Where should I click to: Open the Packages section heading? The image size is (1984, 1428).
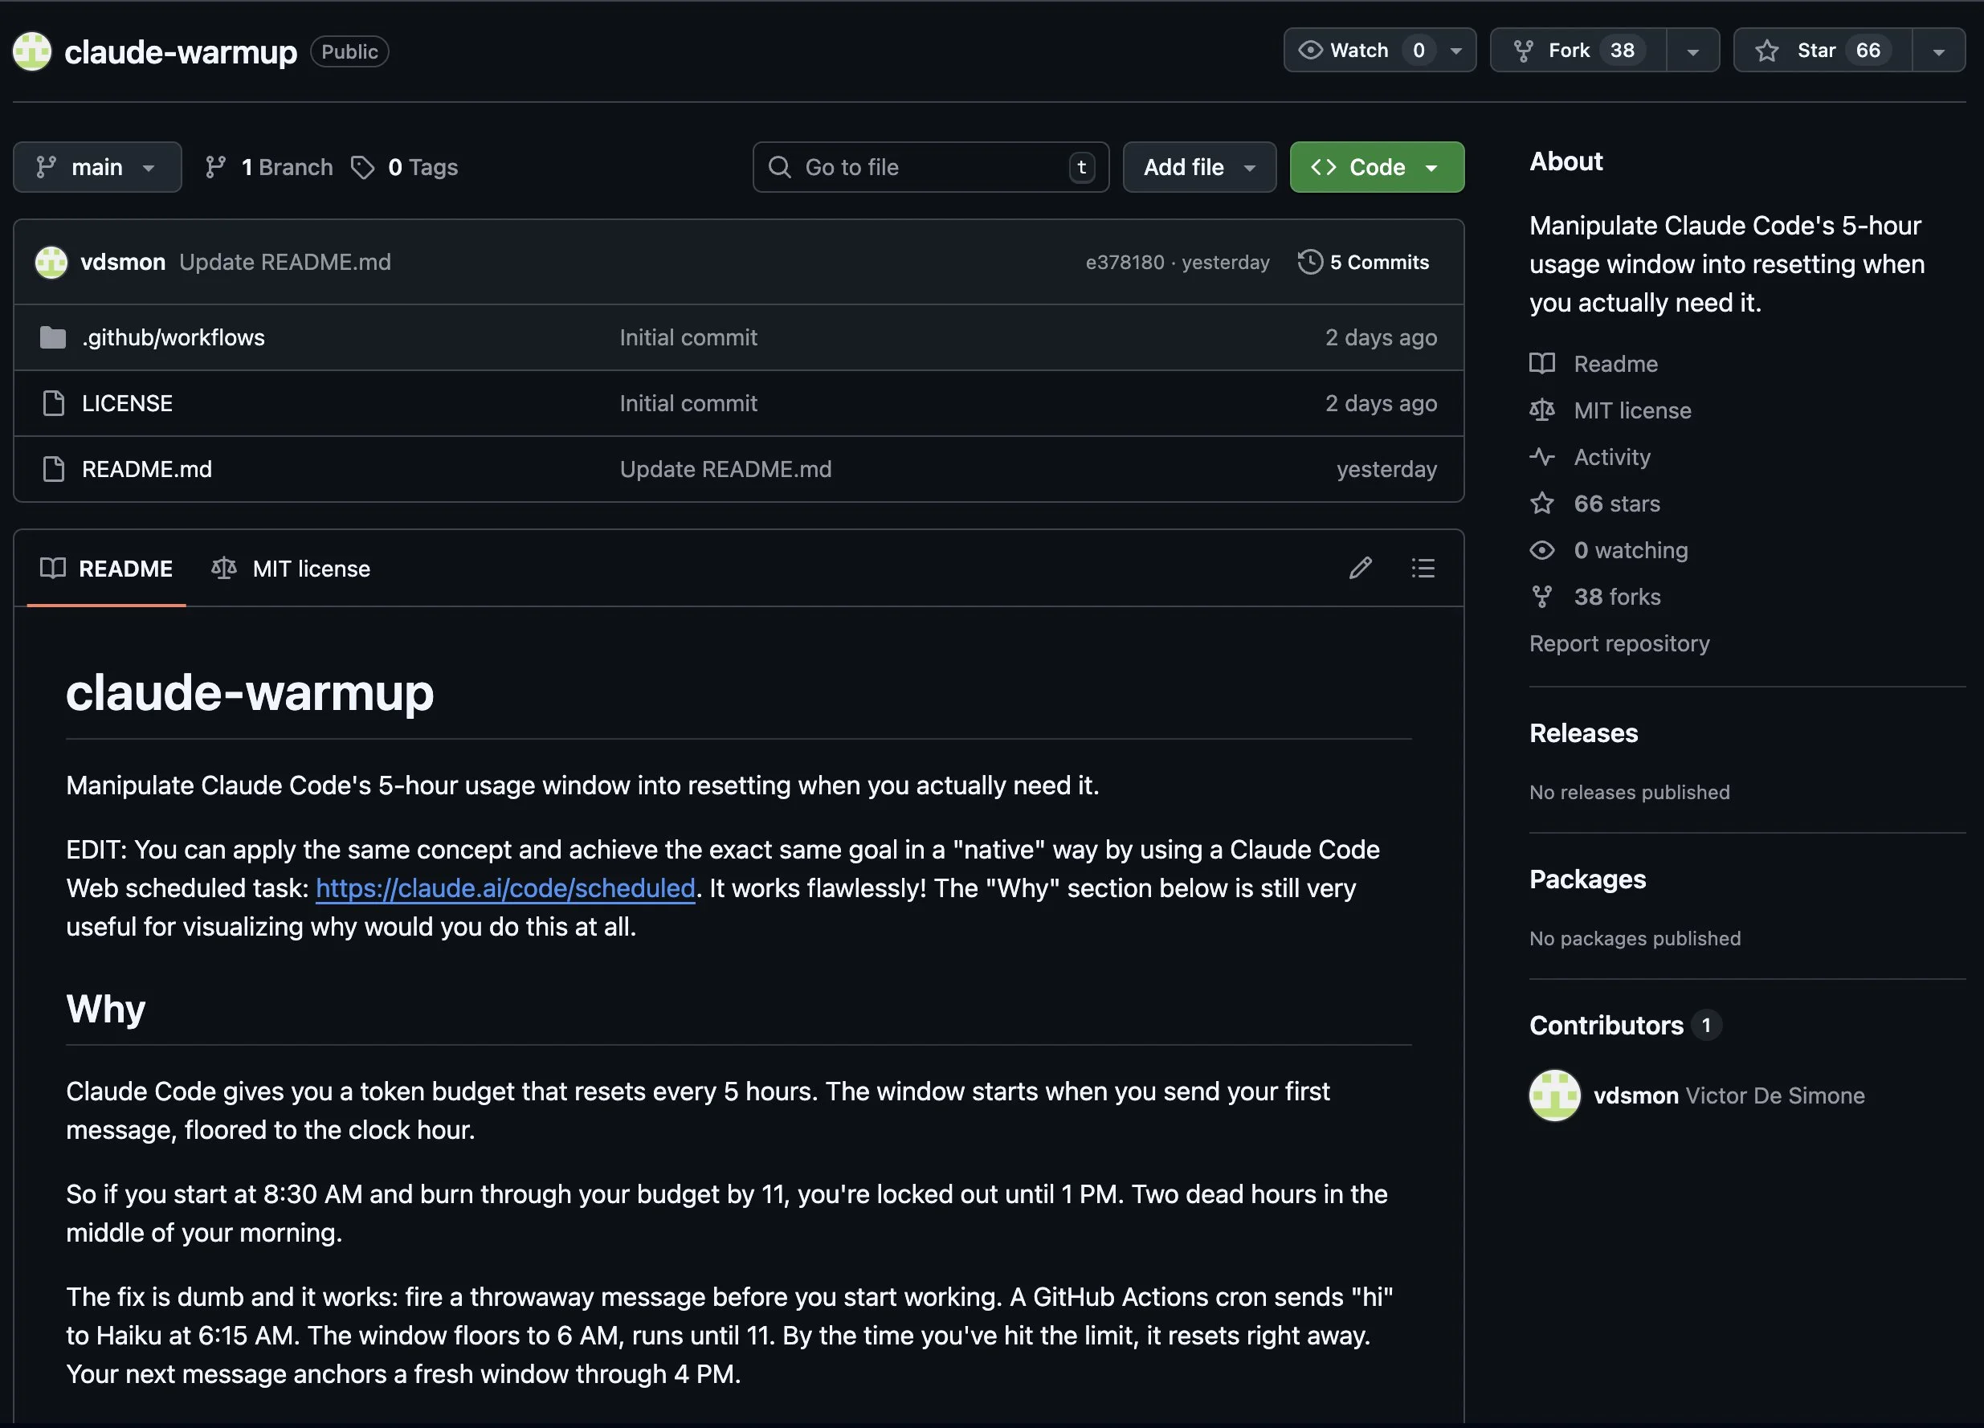[1588, 879]
